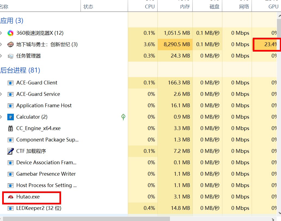The width and height of the screenshot is (281, 221).
Task: Click the 166.3 MB memory value
Action: tap(179, 83)
